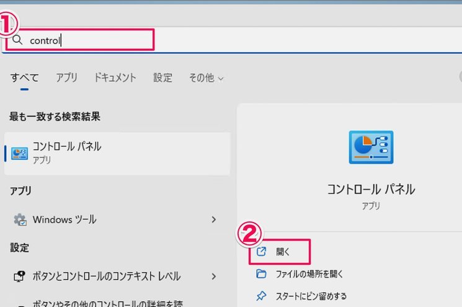462x307 pixels.
Task: Expand the ボタンとコントロールのコンテキスト レベル arrow
Action: pyautogui.click(x=214, y=277)
